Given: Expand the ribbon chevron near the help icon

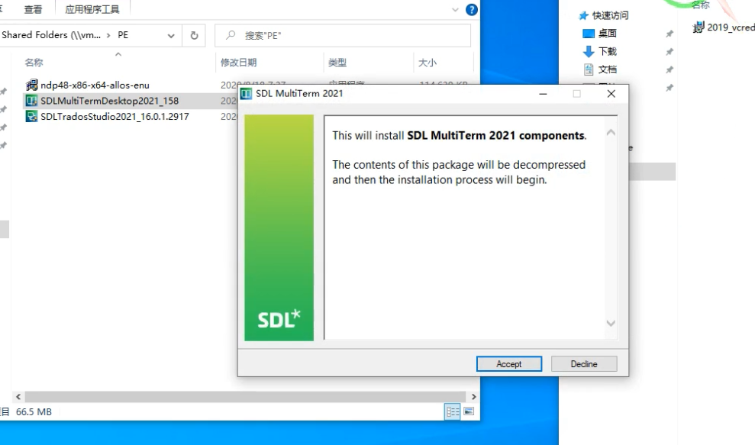Looking at the screenshot, I should 457,11.
